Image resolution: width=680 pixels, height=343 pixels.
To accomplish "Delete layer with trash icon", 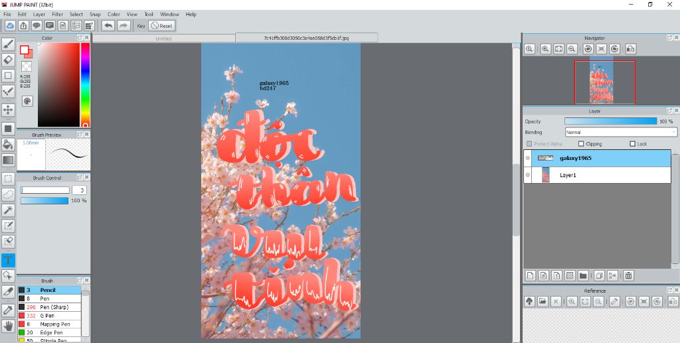I will (x=628, y=275).
